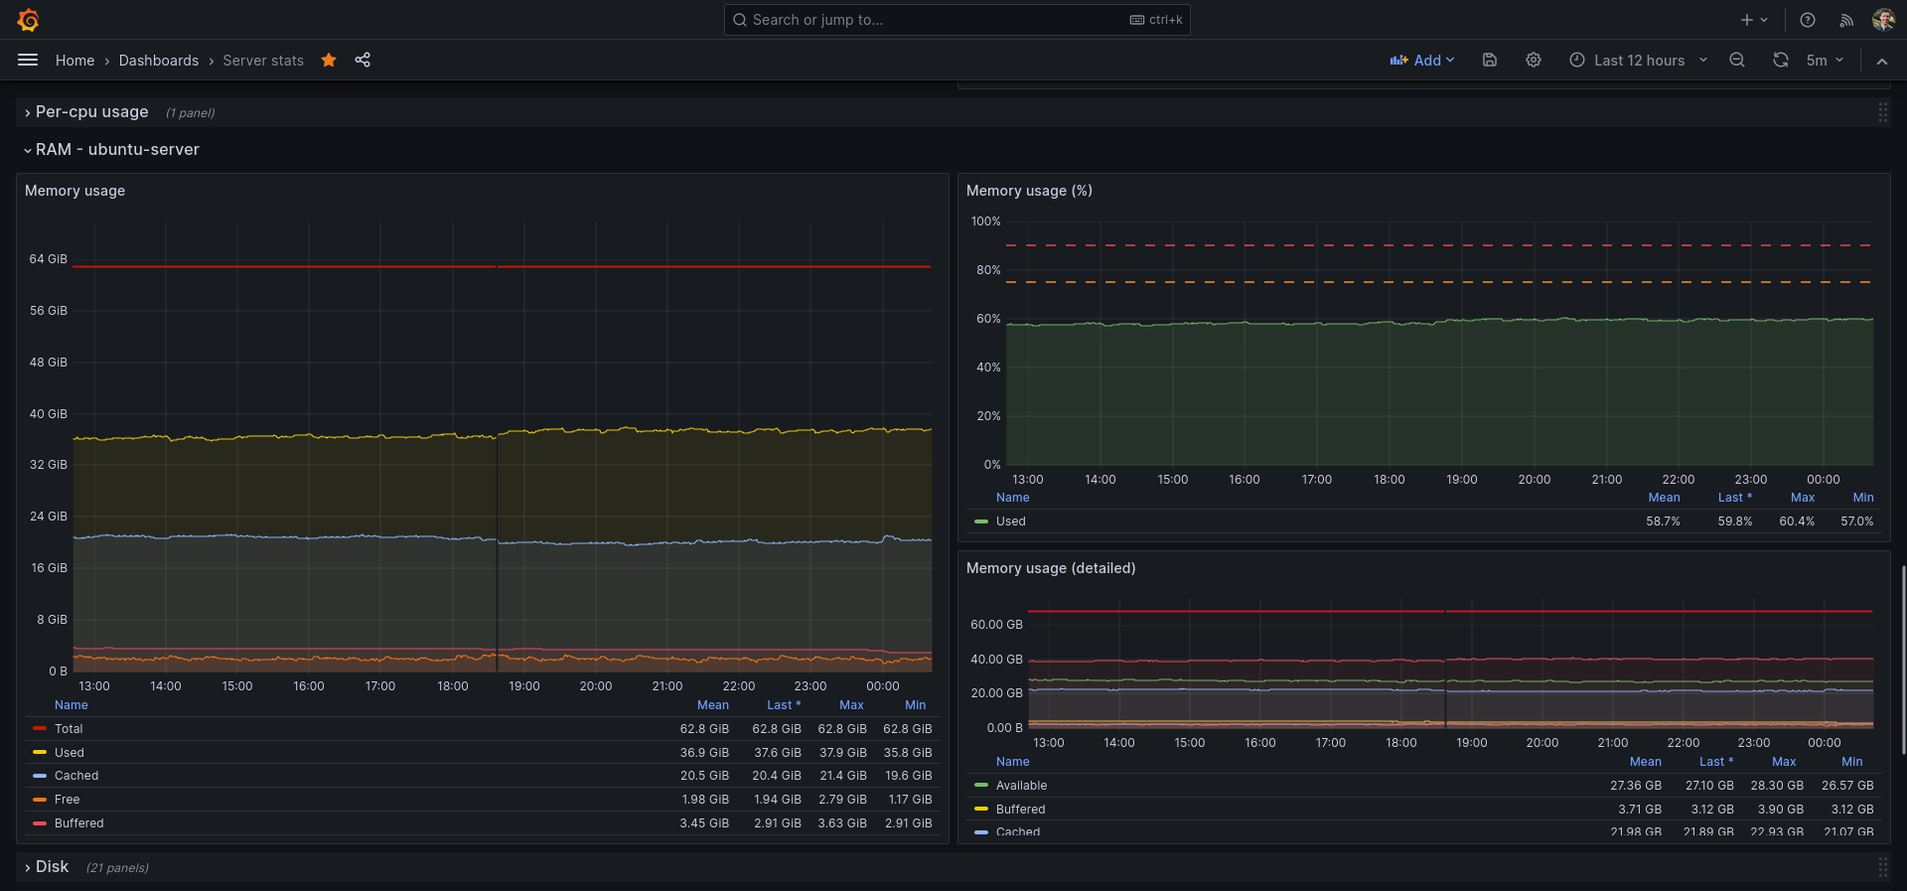Go to Dashboards breadcrumb

(x=159, y=61)
